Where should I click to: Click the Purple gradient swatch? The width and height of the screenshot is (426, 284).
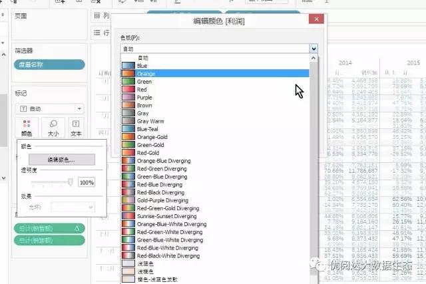pos(128,97)
